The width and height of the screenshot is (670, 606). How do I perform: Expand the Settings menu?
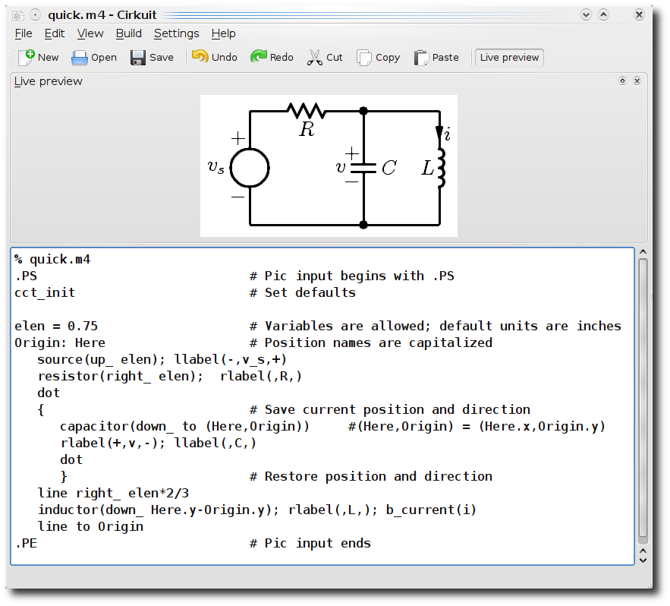177,33
